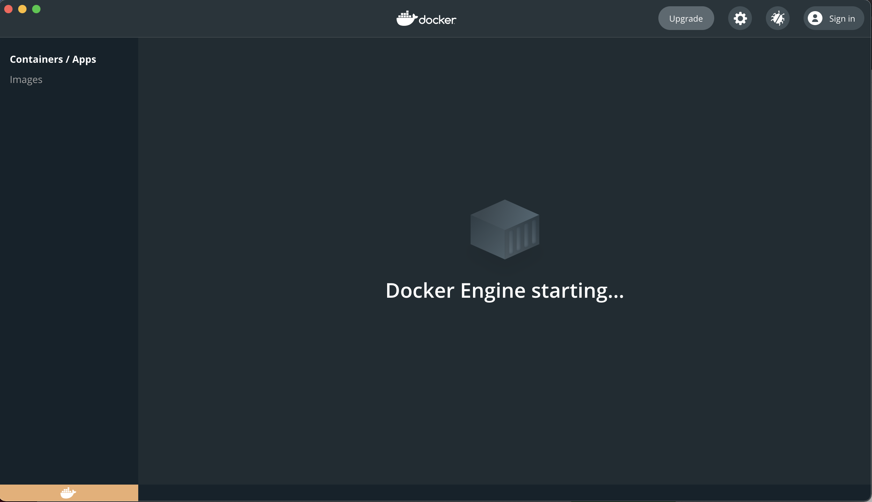The height and width of the screenshot is (502, 872).
Task: Click the user avatar icon
Action: click(x=815, y=18)
